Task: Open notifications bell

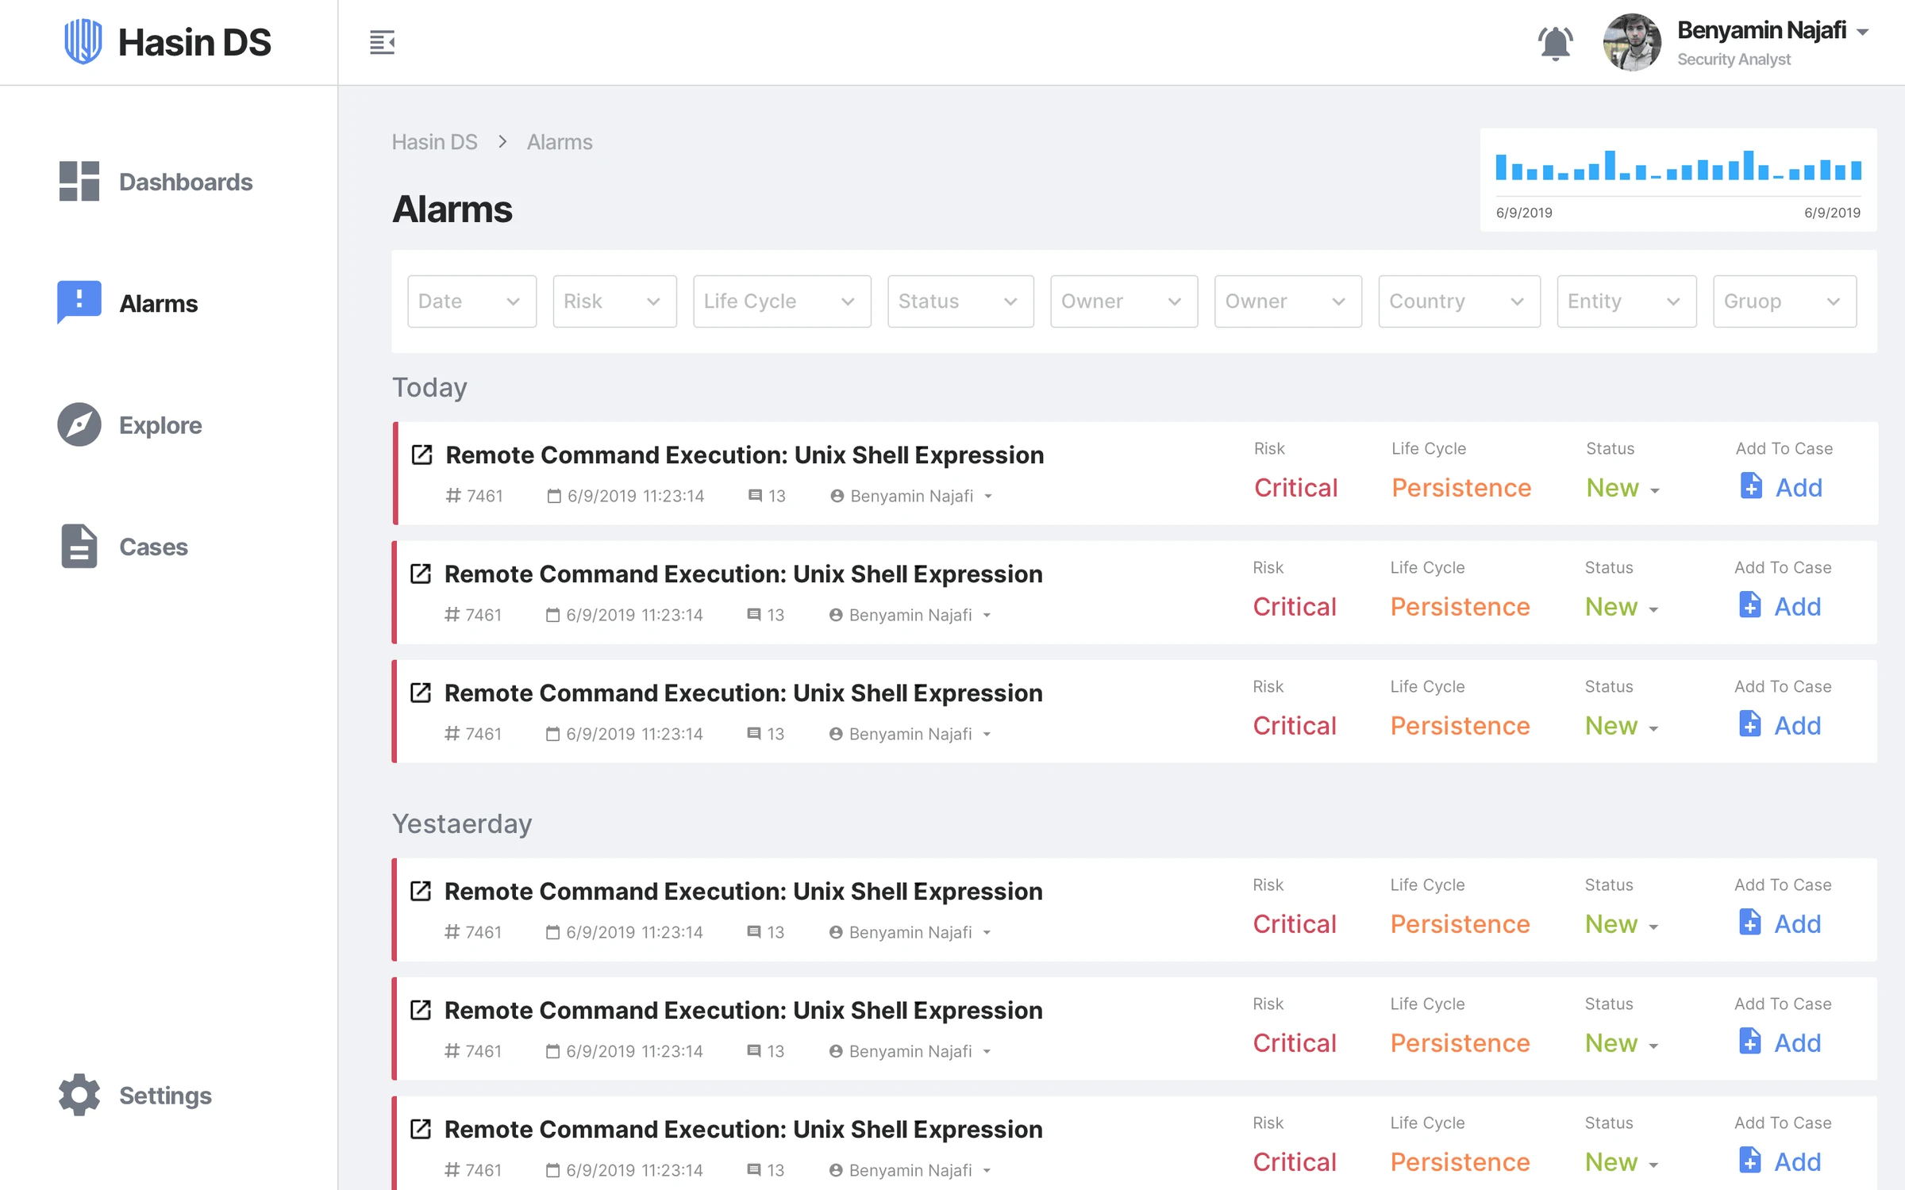Action: click(1555, 43)
